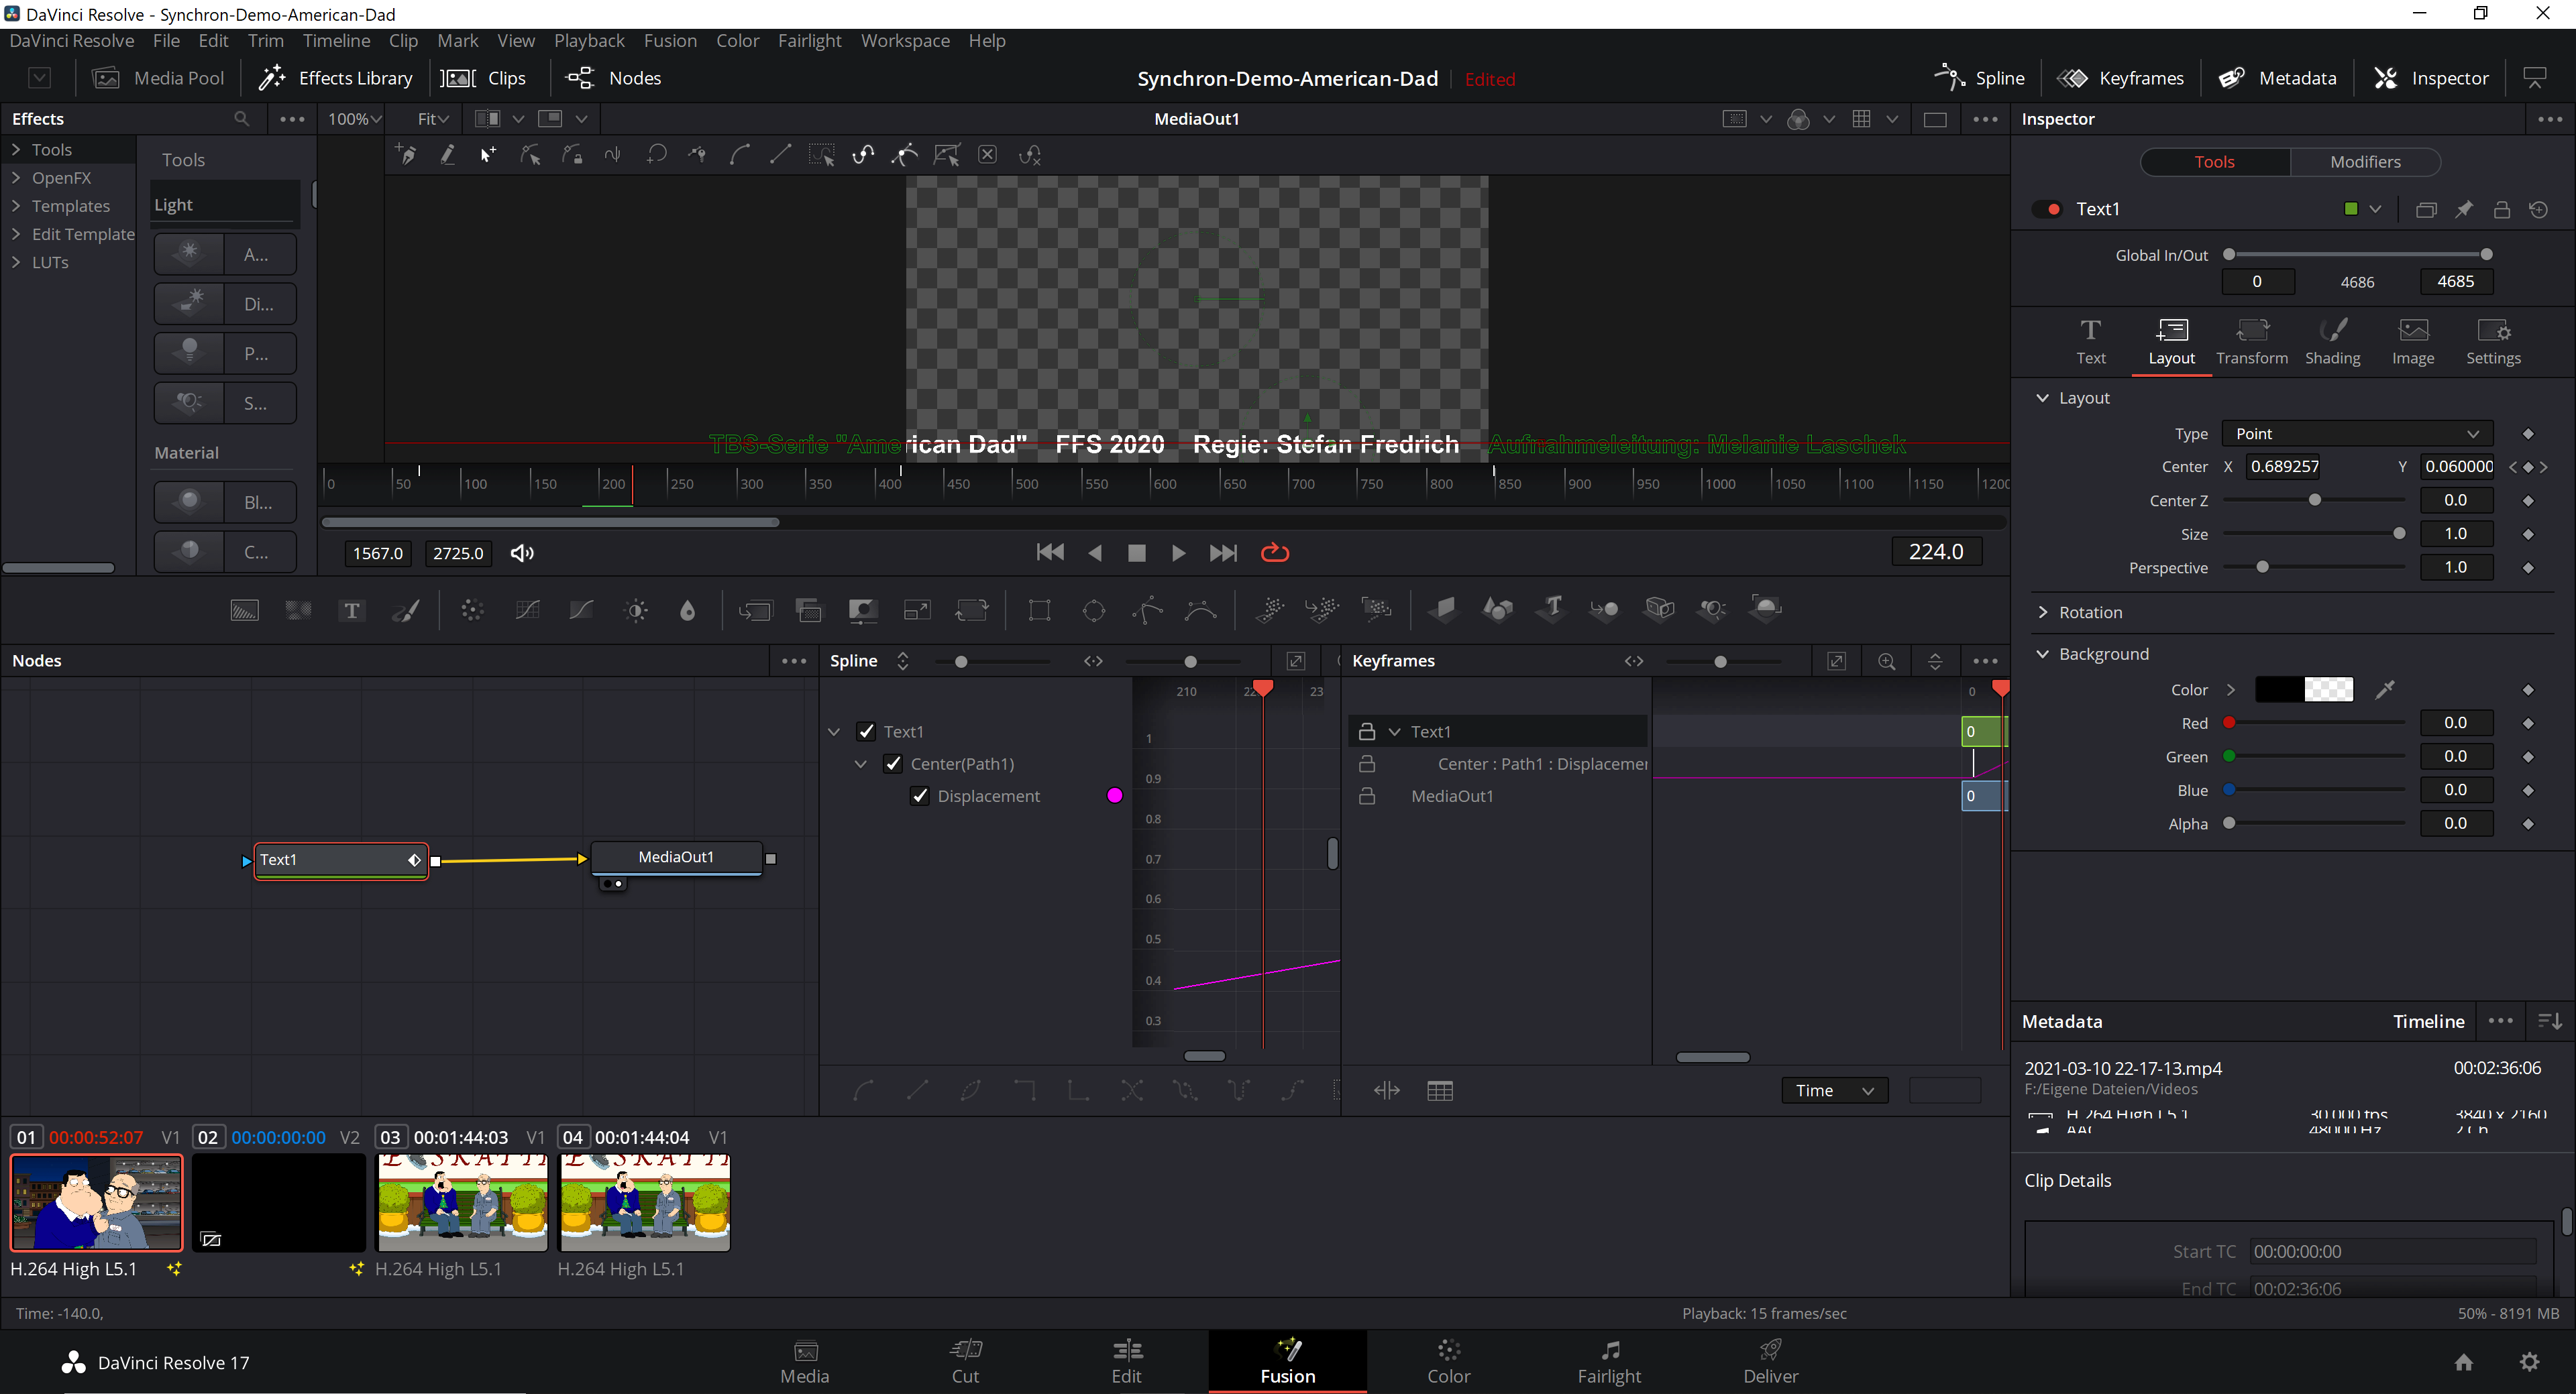The height and width of the screenshot is (1394, 2576).
Task: Add a Rectangle mask tool
Action: point(1039,609)
